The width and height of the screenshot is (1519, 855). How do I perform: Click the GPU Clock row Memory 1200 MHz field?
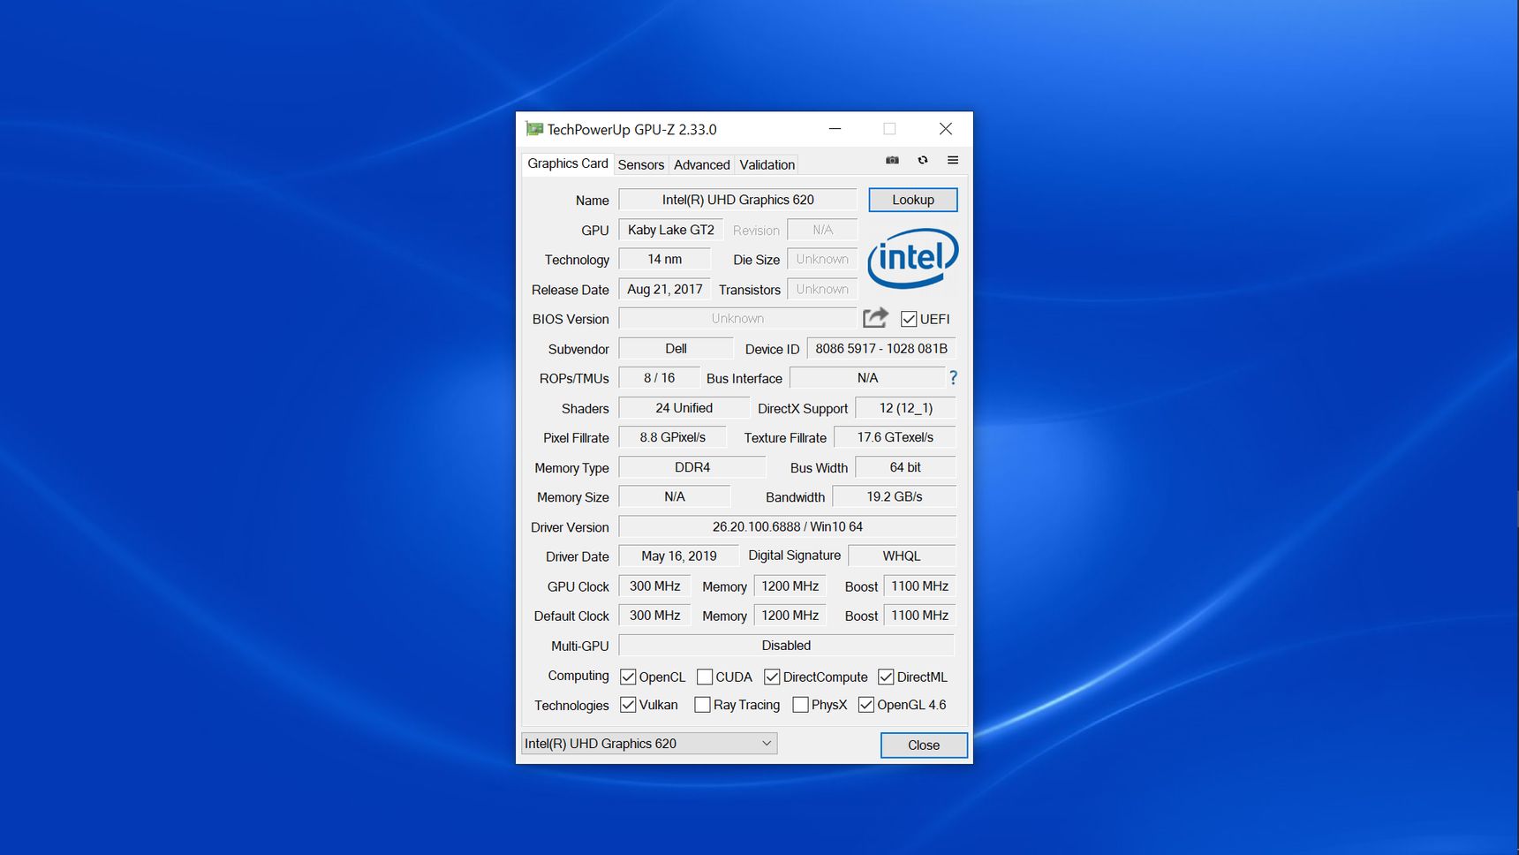coord(790,586)
